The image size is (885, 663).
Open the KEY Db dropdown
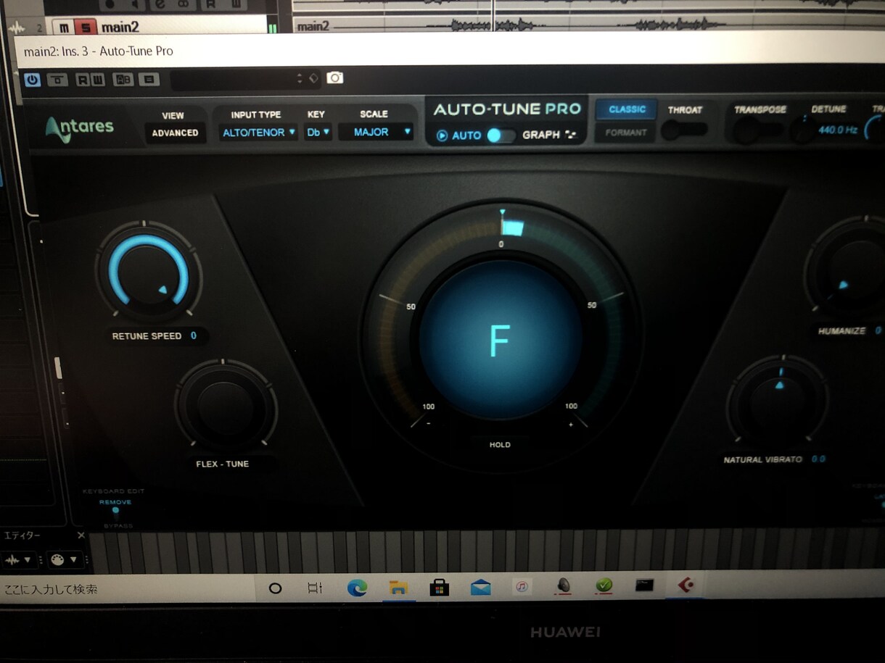click(318, 132)
